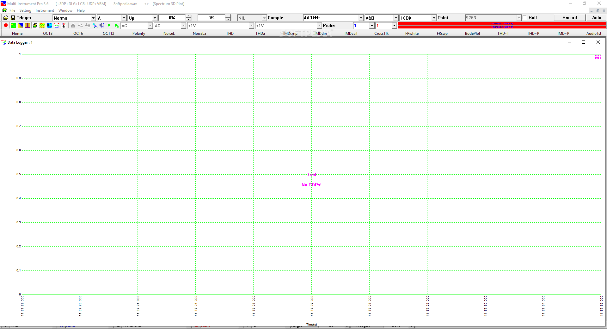The image size is (607, 329).
Task: Click the THD hot panel button
Action: pos(230,33)
